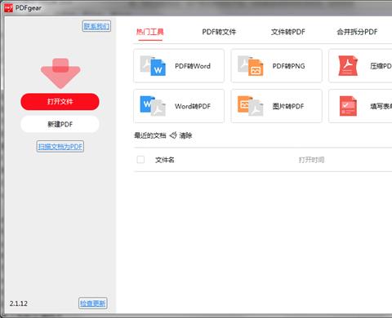This screenshot has height=318, width=392.
Task: Click the Word转PDF tool icon
Action: (153, 106)
